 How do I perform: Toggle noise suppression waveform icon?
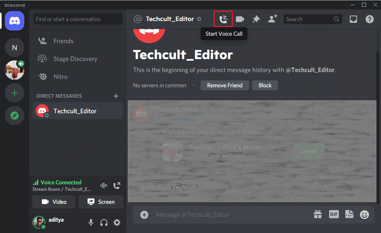(x=104, y=186)
